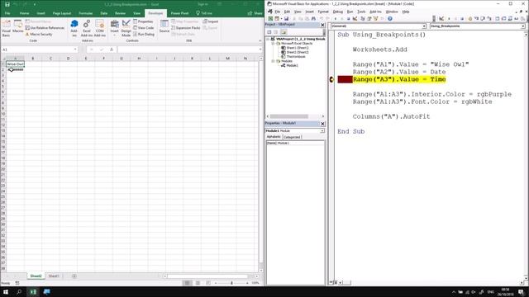Switch to Page Layout view in status bar
Screen dimensions: 529x297
tap(198, 283)
